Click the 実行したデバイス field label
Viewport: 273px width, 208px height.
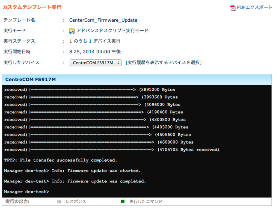[x=21, y=63]
